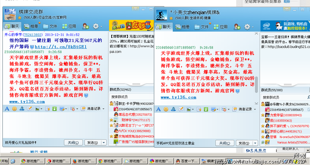Select member 博远总代理 in left list
Image resolution: width=310 pixels, height=165 pixels.
pos(132,115)
